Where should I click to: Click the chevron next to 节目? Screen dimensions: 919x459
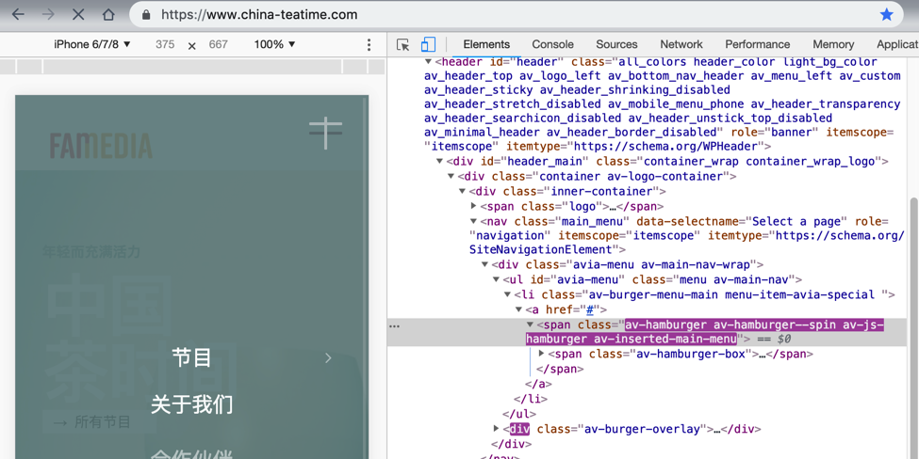(328, 357)
